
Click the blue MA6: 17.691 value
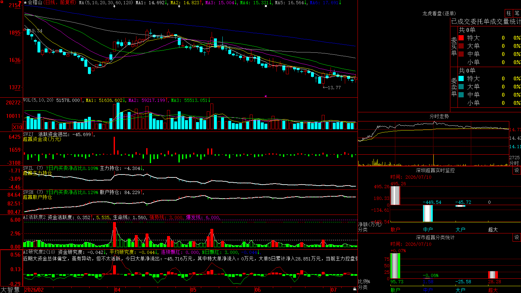[x=326, y=3]
